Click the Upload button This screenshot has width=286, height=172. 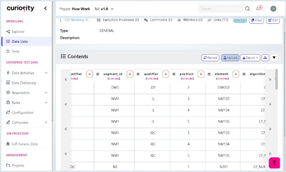pyautogui.click(x=230, y=58)
